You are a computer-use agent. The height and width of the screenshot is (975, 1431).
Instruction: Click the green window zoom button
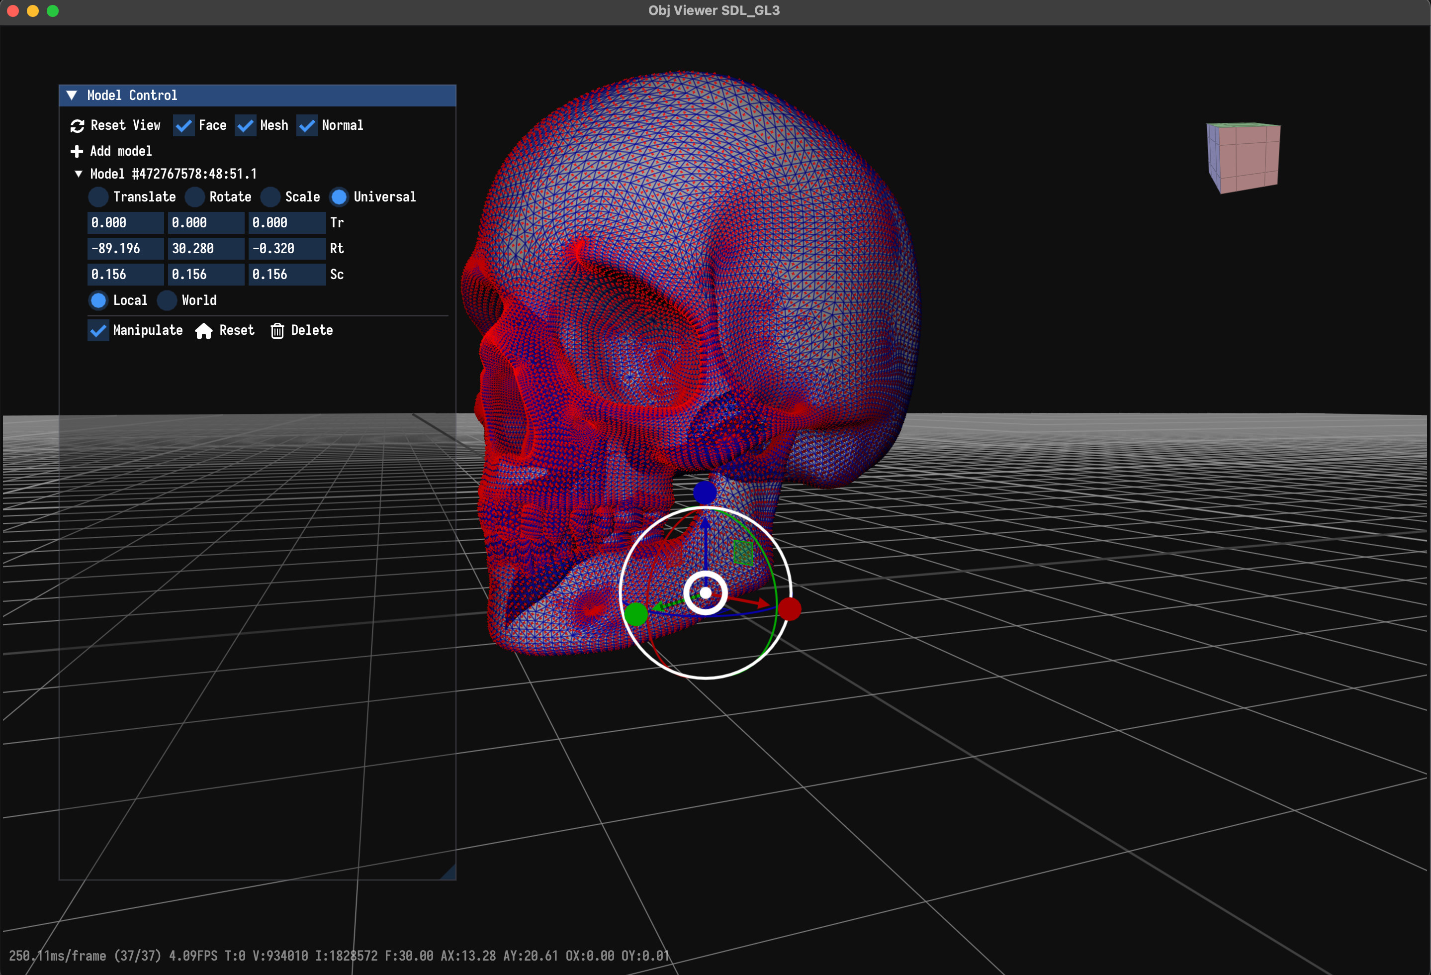coord(53,10)
